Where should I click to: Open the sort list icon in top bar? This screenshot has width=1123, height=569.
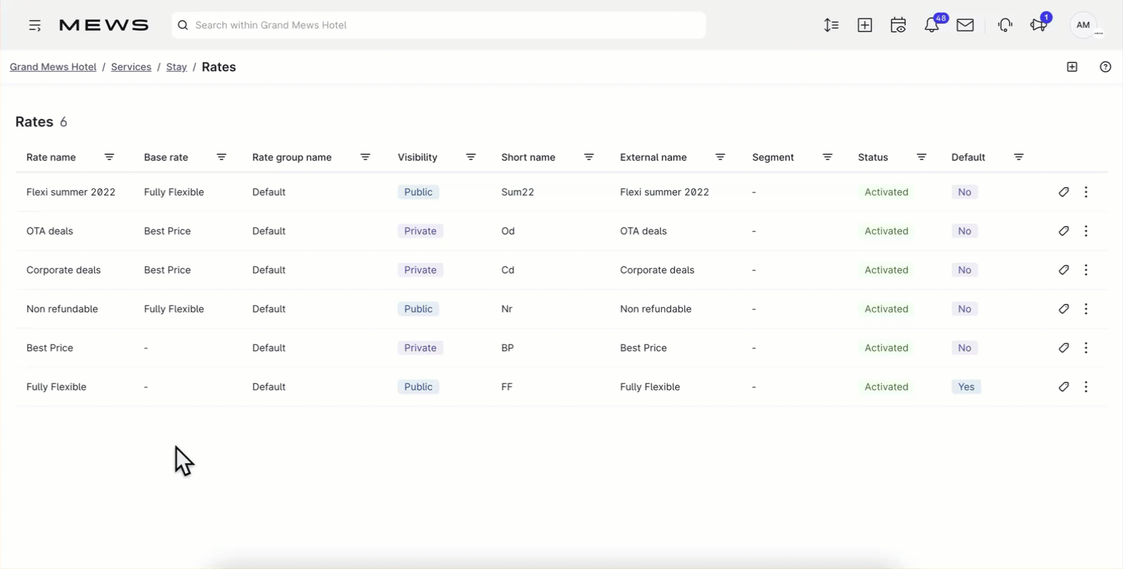point(831,25)
